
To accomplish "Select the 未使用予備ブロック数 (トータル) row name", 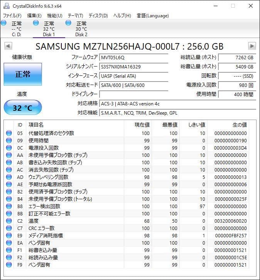I will (x=60, y=199).
